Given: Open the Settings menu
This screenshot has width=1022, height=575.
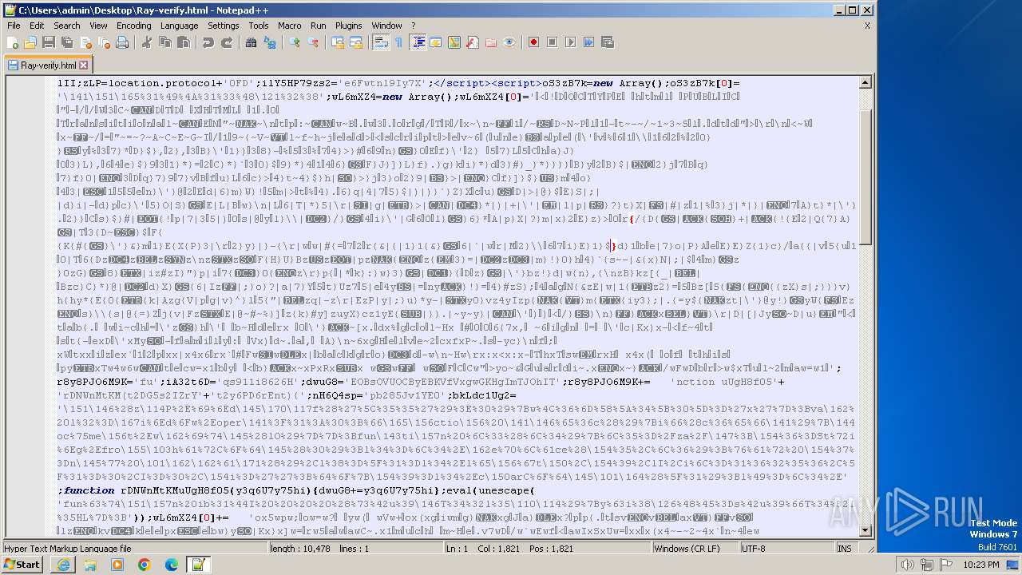Looking at the screenshot, I should point(224,26).
